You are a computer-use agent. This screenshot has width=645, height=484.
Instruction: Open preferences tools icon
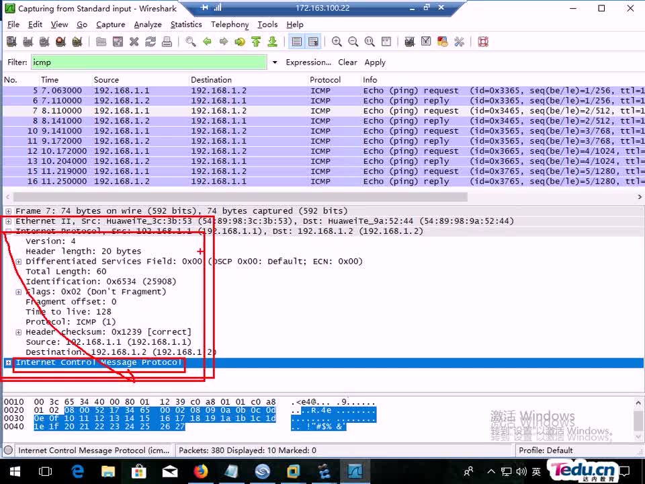point(459,42)
